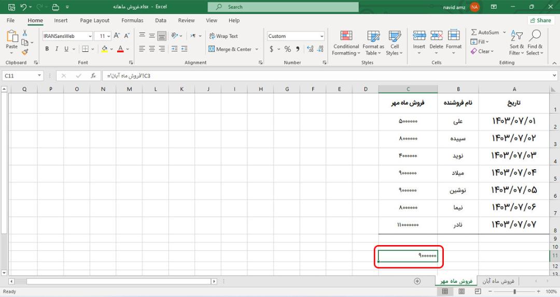Open the File menu

[11, 20]
